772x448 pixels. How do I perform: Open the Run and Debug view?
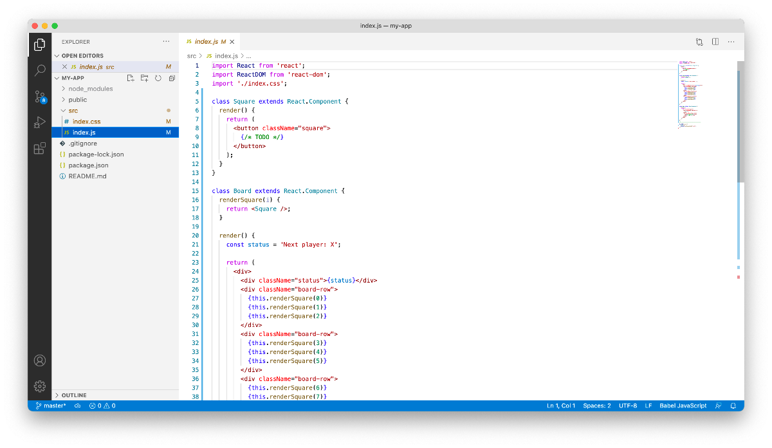40,122
